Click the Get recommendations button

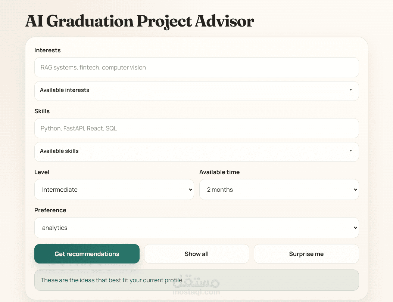tap(87, 254)
